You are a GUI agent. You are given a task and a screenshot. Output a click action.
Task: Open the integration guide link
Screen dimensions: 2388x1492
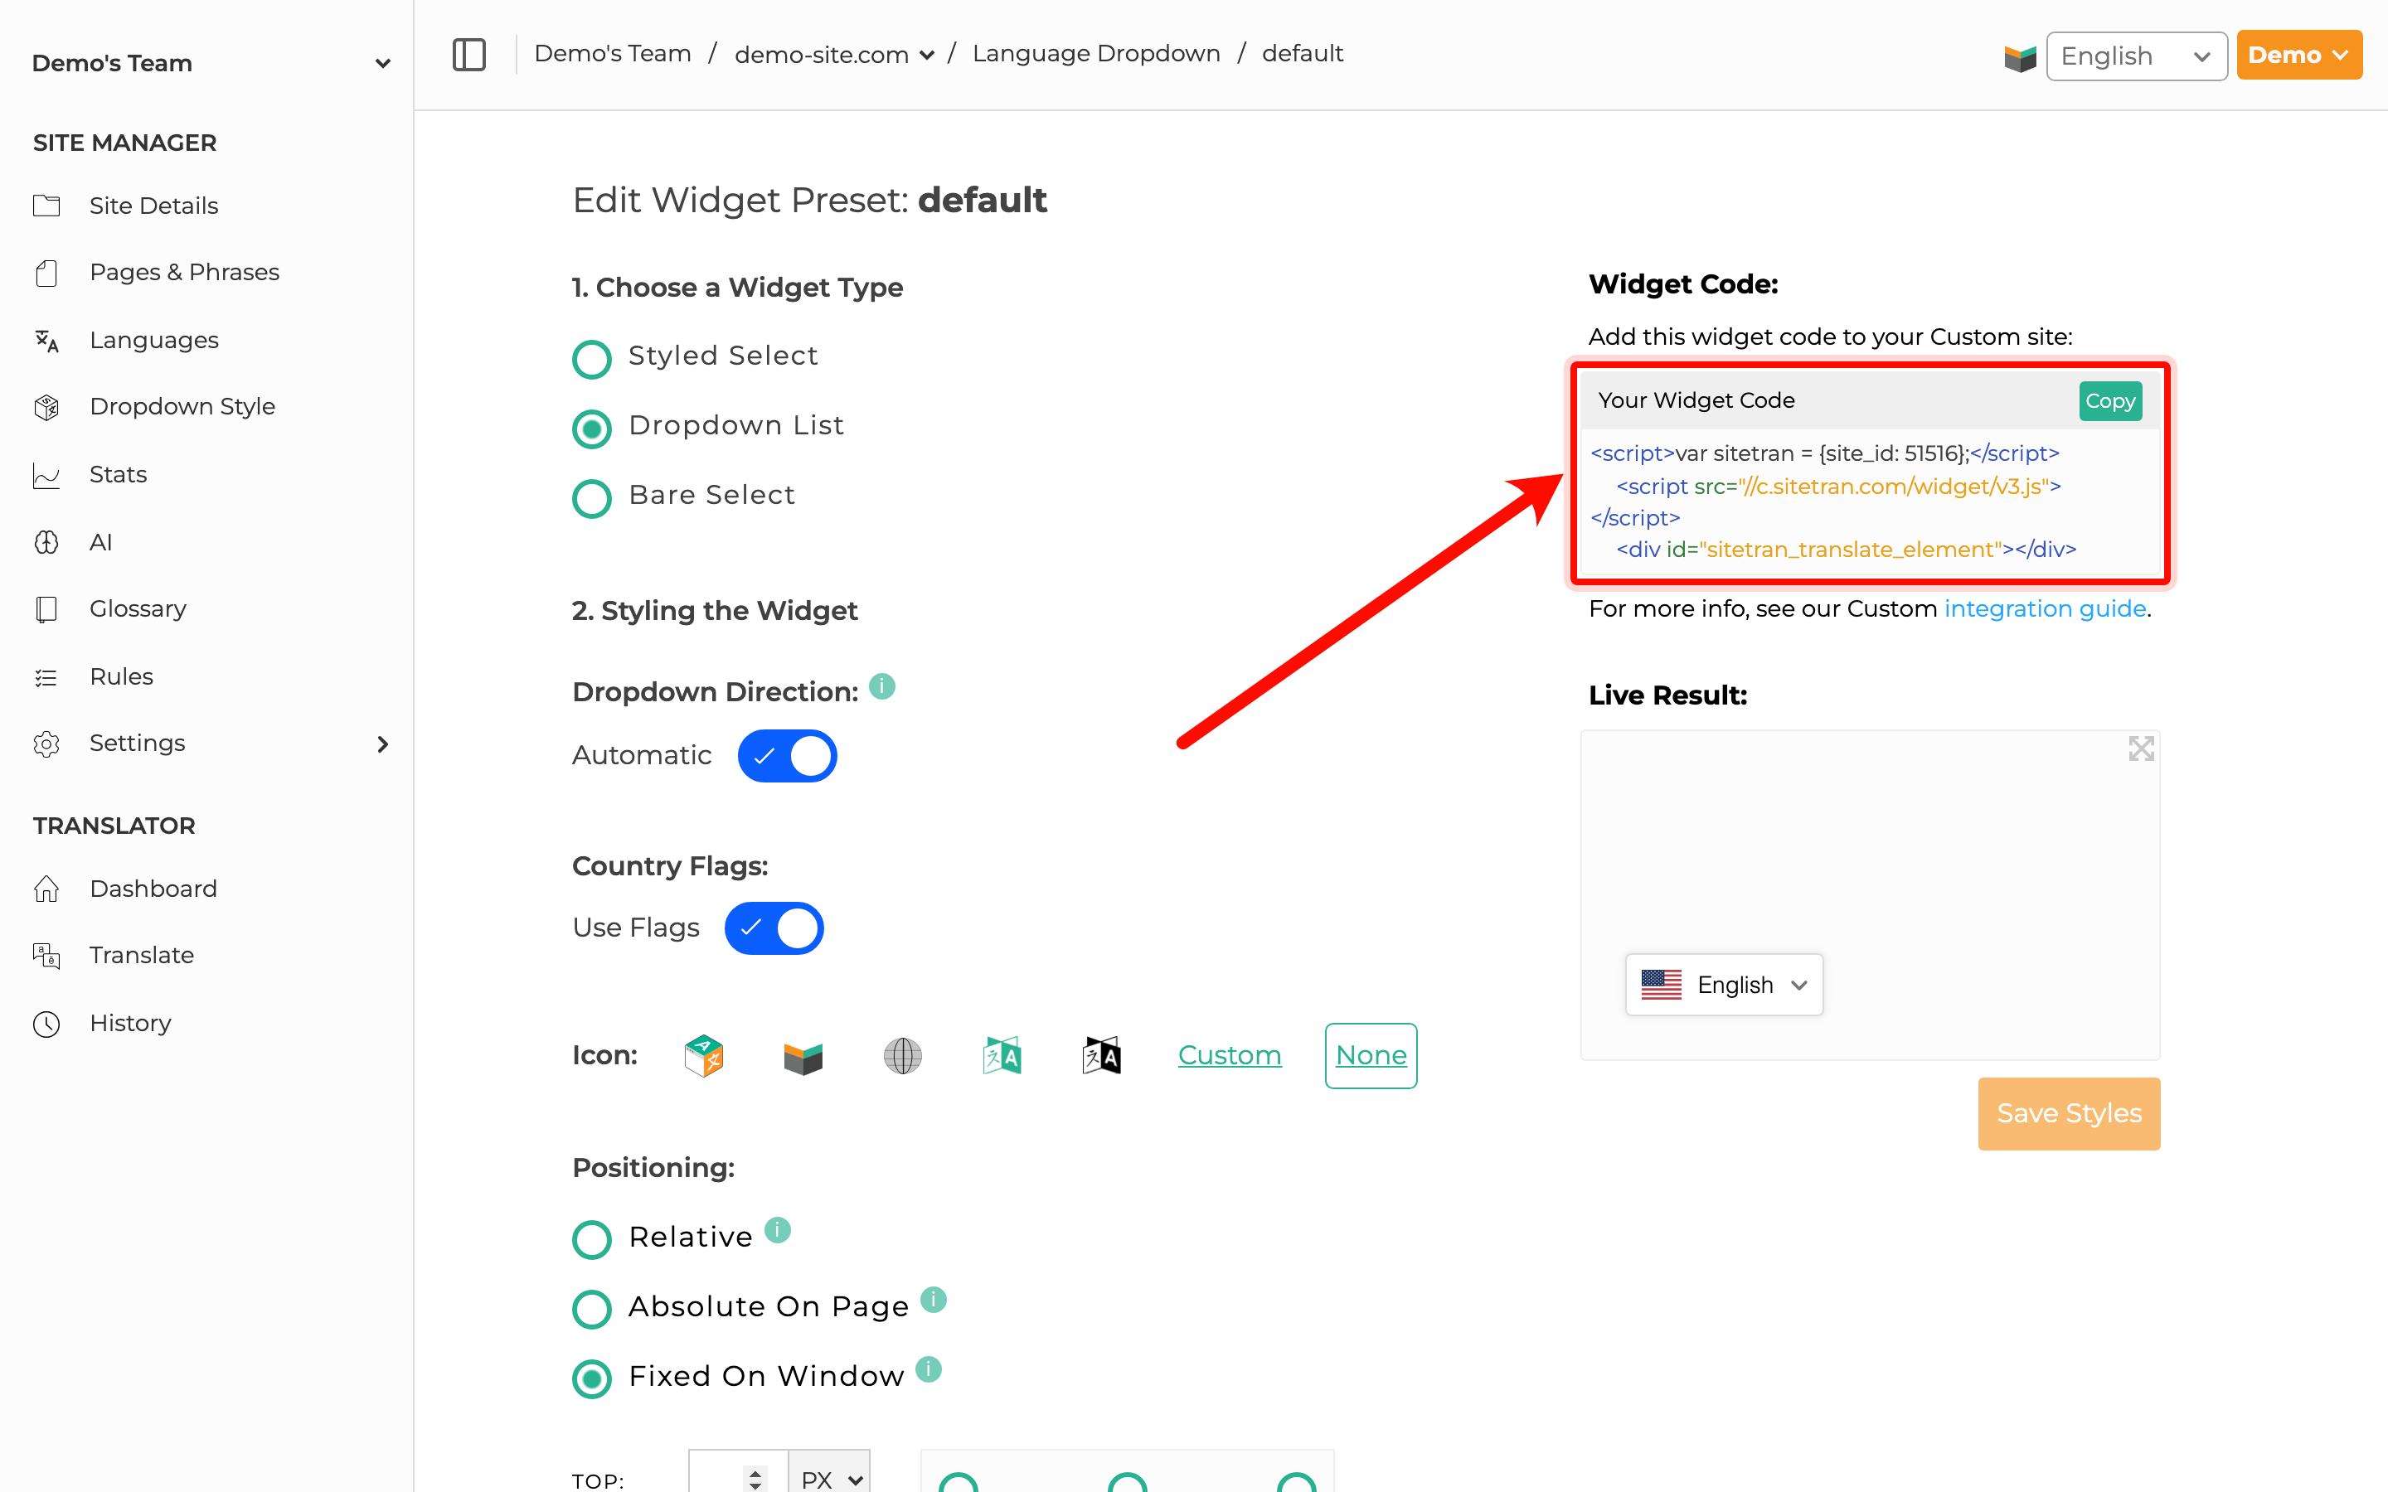[x=2045, y=609]
